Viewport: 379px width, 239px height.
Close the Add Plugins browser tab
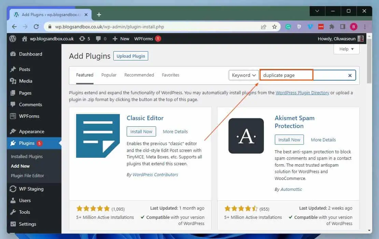pyautogui.click(x=86, y=14)
